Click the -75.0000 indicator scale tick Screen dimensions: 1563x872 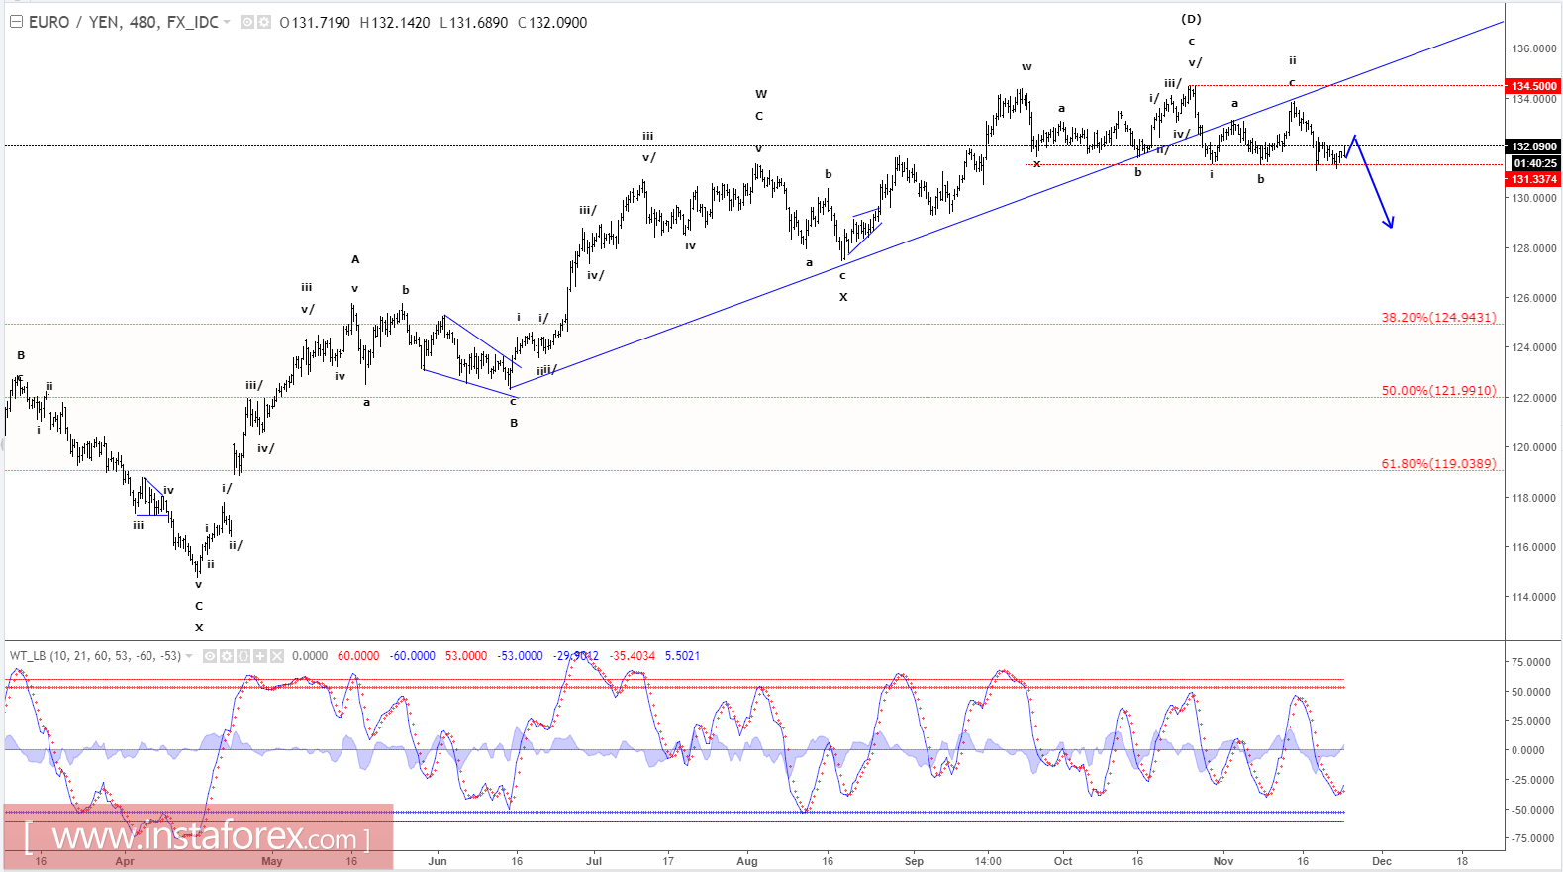click(x=1531, y=838)
